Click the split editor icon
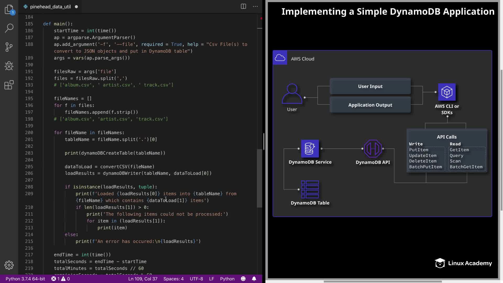Screen dimensions: 503x283 [243, 7]
